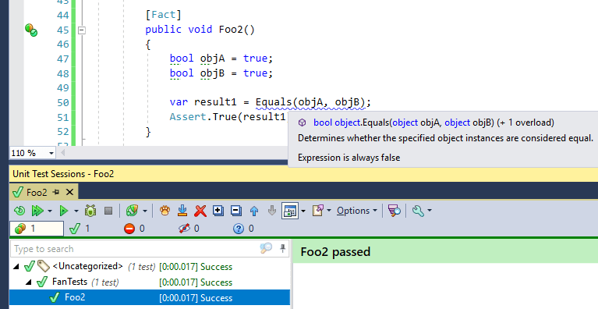The image size is (598, 309).
Task: Toggle the output panel layout button
Action: tap(290, 211)
